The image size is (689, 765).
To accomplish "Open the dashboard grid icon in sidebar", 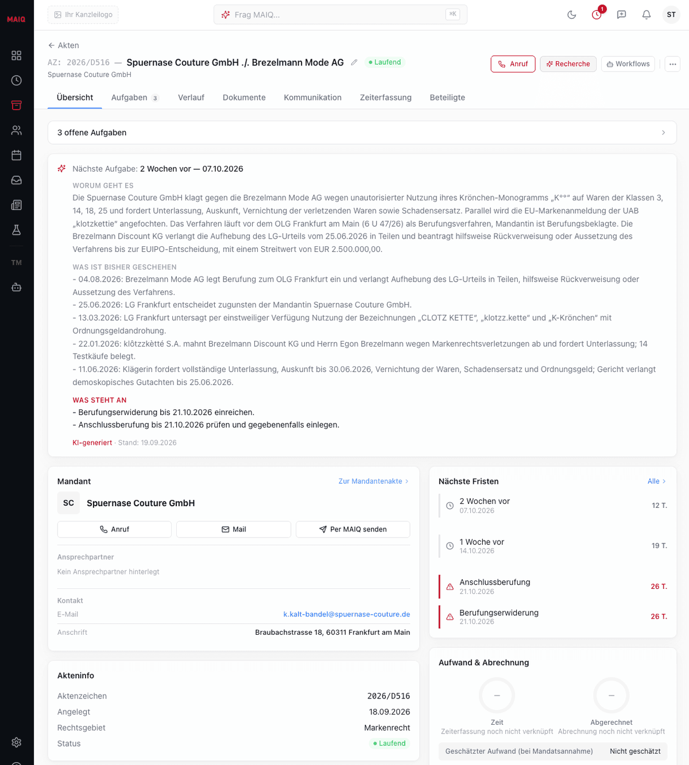I will click(x=17, y=56).
